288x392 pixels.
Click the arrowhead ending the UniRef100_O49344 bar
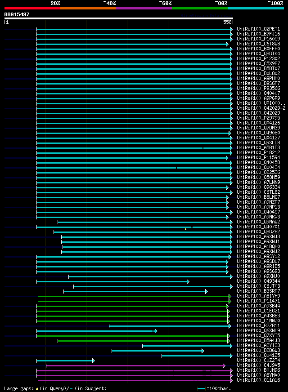pos(188,282)
